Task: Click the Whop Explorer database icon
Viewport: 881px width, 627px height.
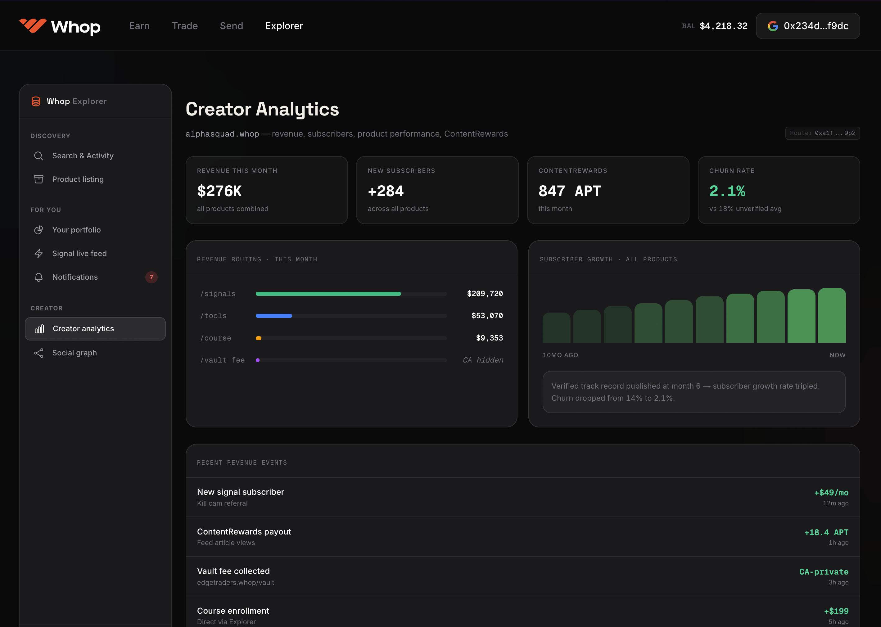Action: (36, 101)
